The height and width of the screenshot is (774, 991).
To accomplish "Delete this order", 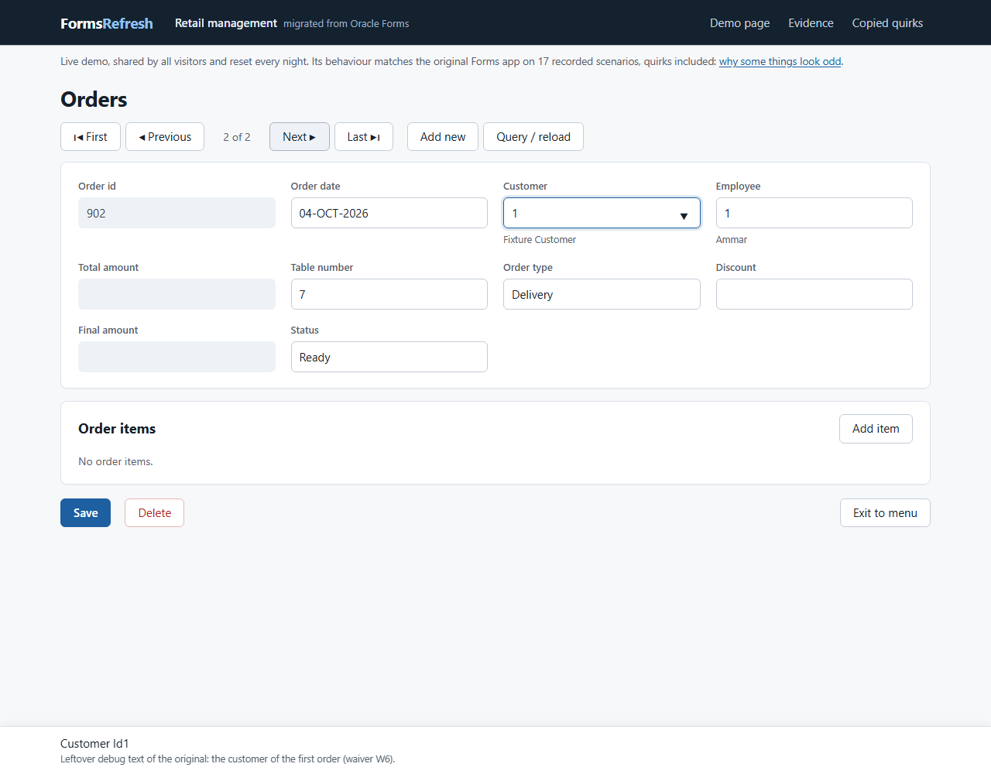I will tap(155, 513).
